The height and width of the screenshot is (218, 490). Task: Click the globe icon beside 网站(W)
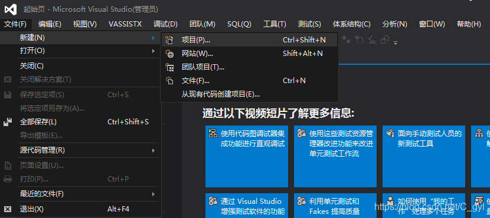pos(169,54)
